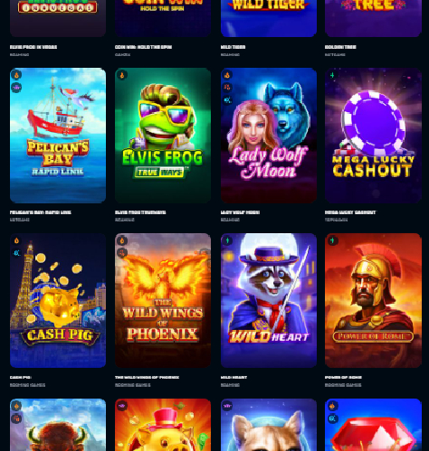Click The Wild Wings of Phoenix title text

[x=147, y=377]
